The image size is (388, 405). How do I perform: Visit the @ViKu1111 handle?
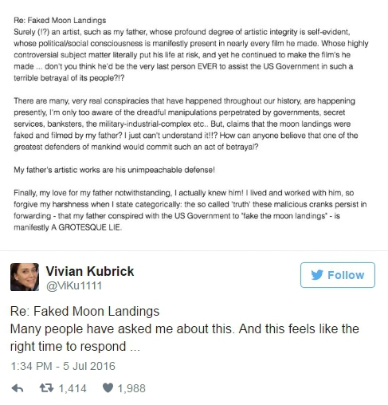click(x=74, y=286)
